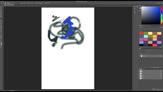Switch to the Swatches panel tab

[x=143, y=6]
